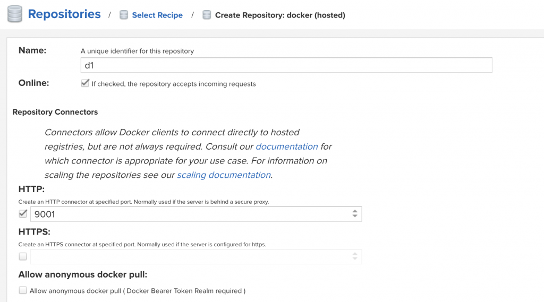Disable the HTTP connector checkbox

(23, 213)
